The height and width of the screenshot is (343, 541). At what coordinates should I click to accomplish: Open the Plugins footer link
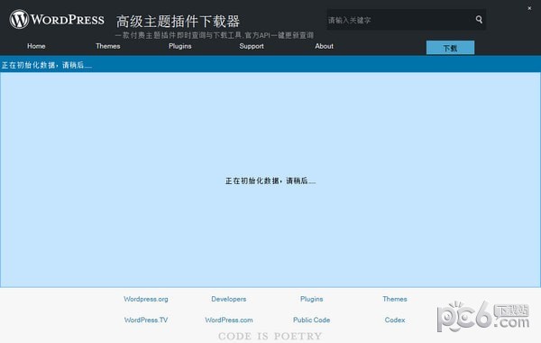pyautogui.click(x=312, y=299)
